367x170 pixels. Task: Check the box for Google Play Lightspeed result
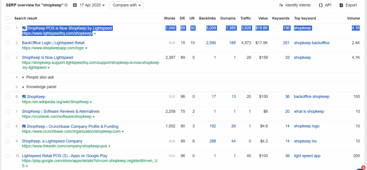[x=8, y=156]
